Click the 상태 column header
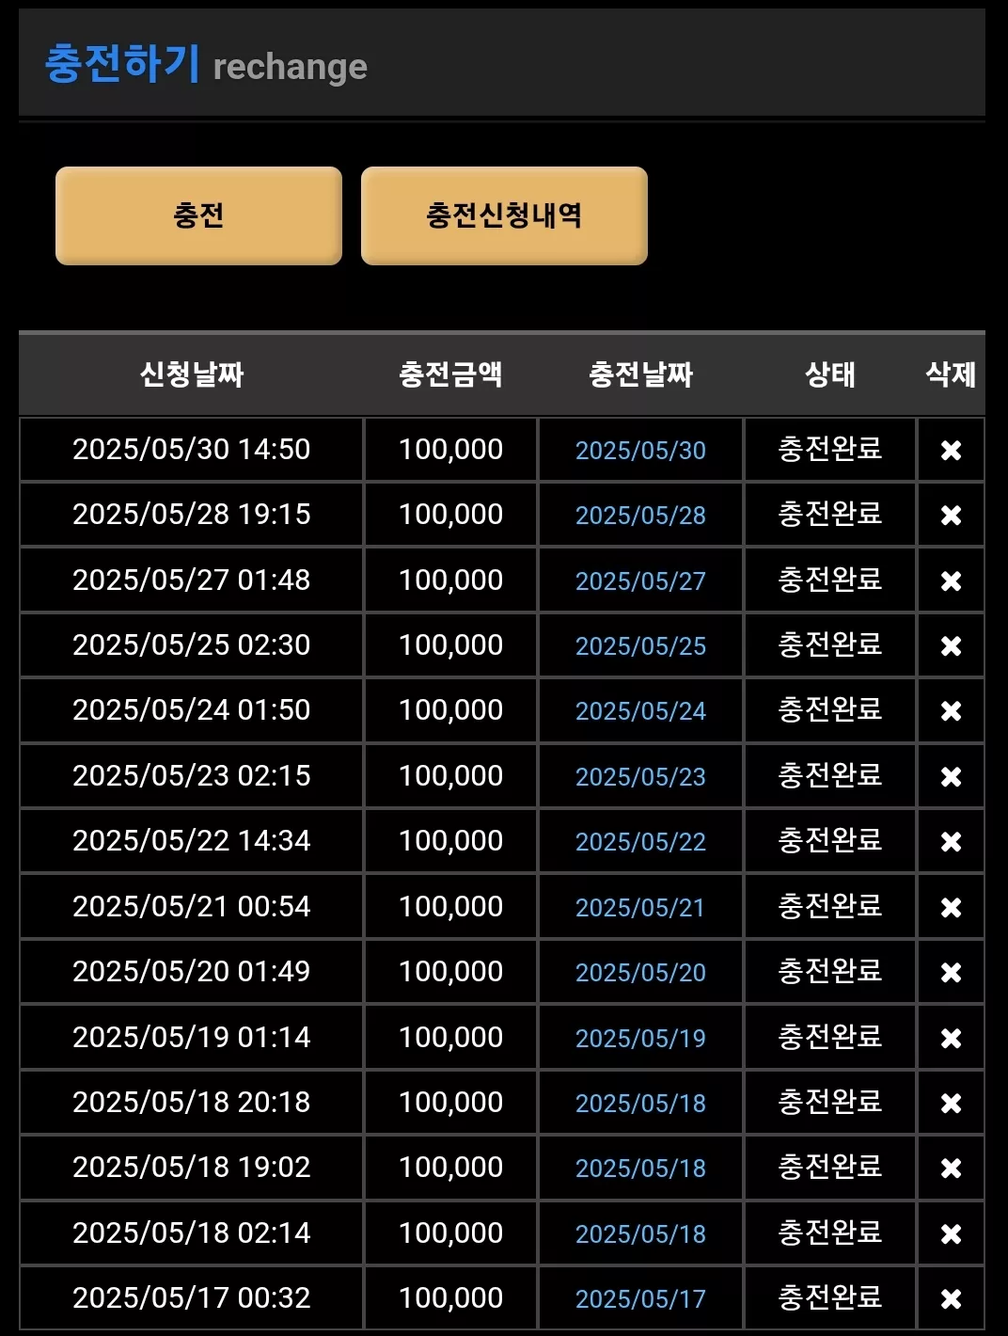The width and height of the screenshot is (1008, 1336). [x=830, y=374]
